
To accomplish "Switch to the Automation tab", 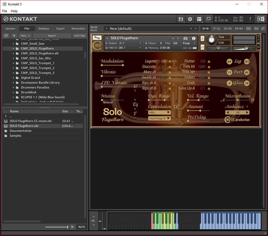I will tap(78, 29).
